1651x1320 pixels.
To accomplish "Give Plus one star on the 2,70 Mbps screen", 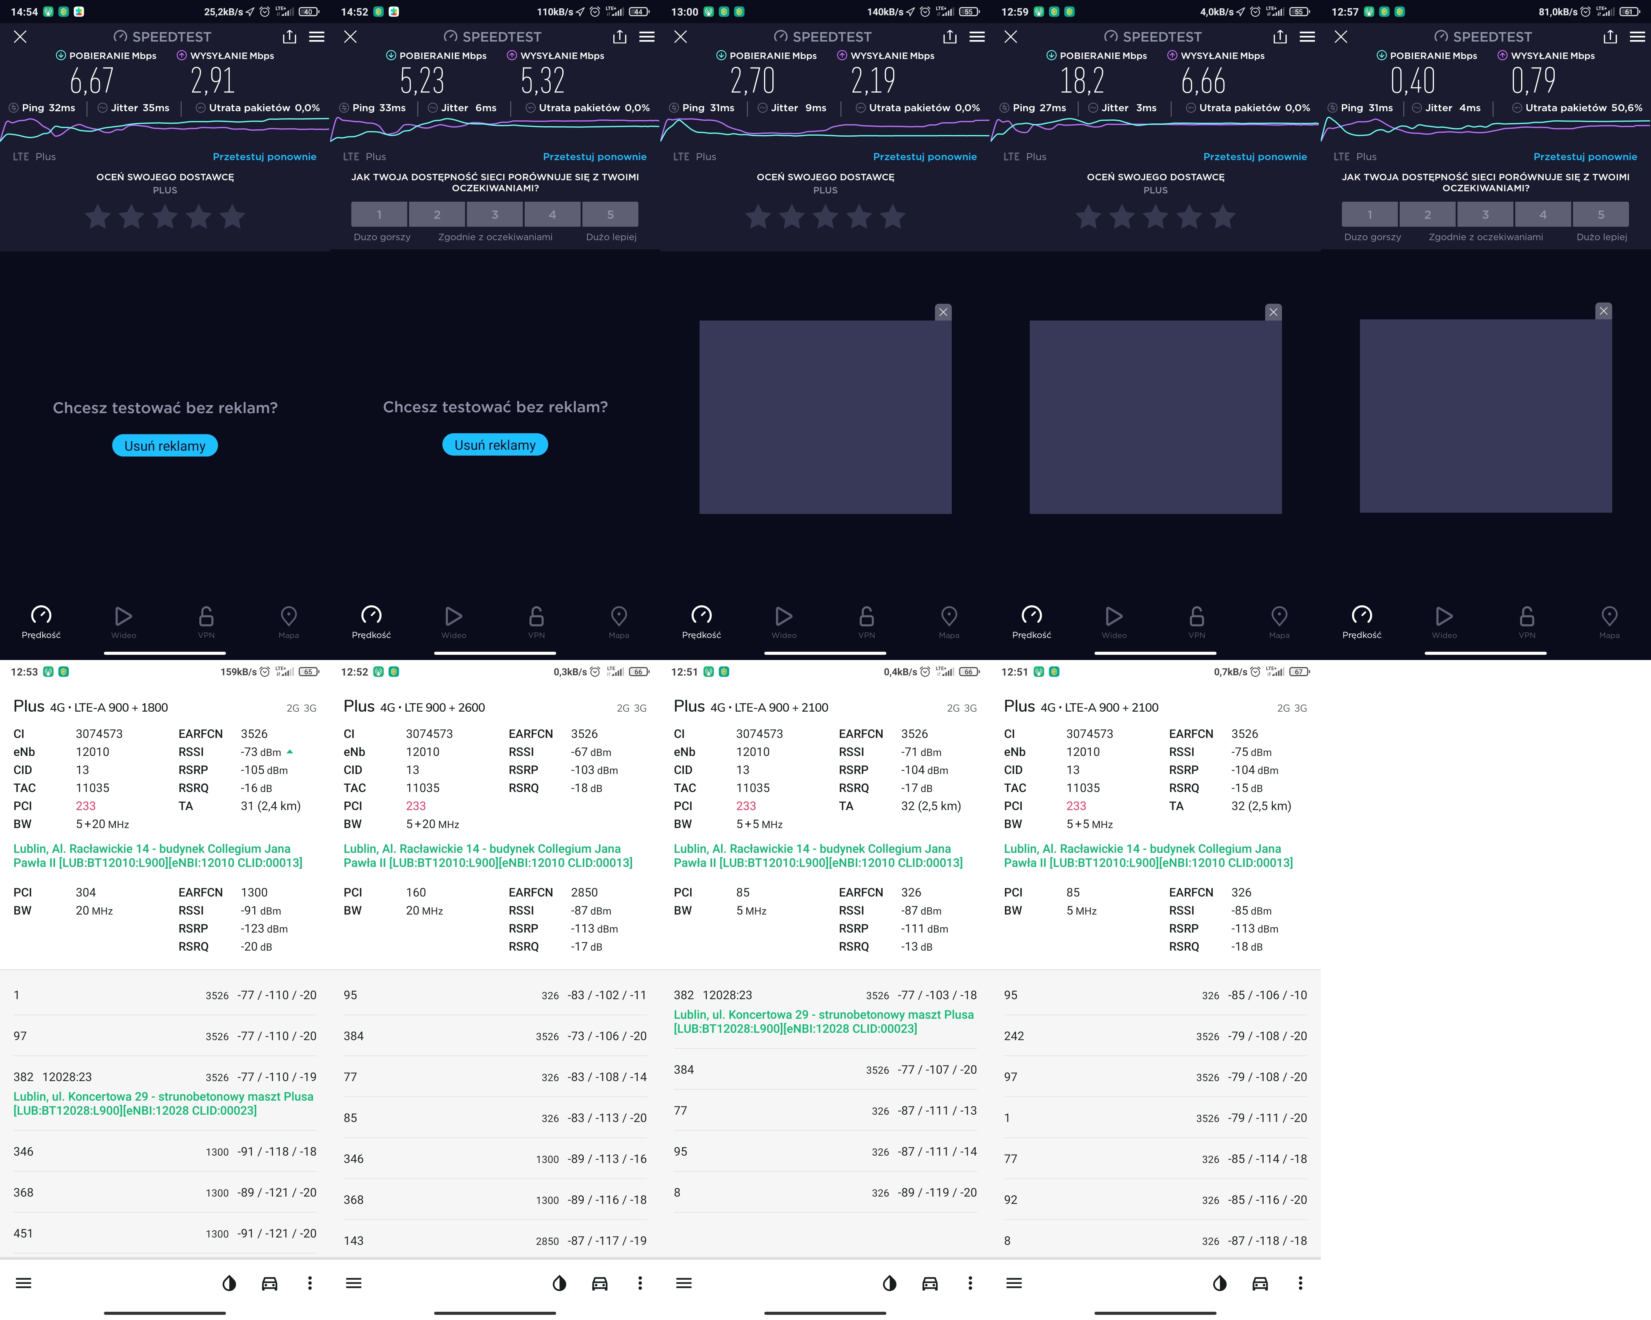I will [758, 217].
